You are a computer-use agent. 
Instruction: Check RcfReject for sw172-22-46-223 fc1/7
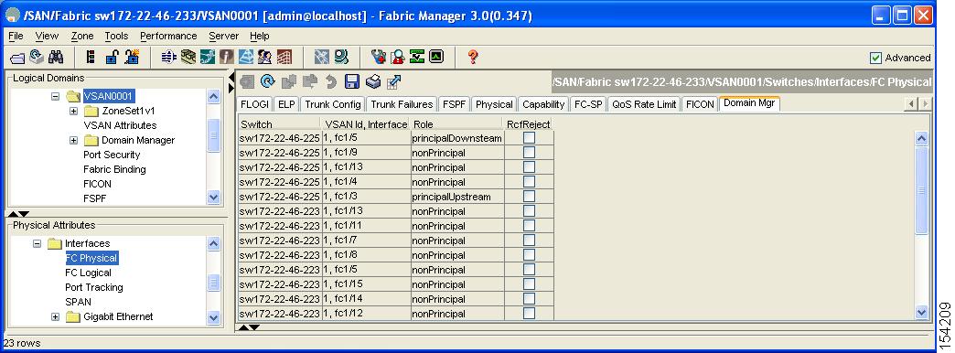pyautogui.click(x=530, y=240)
